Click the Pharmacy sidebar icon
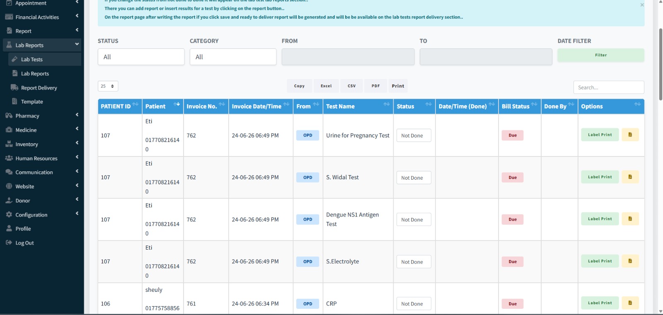Screen dimensions: 663x315 9,116
